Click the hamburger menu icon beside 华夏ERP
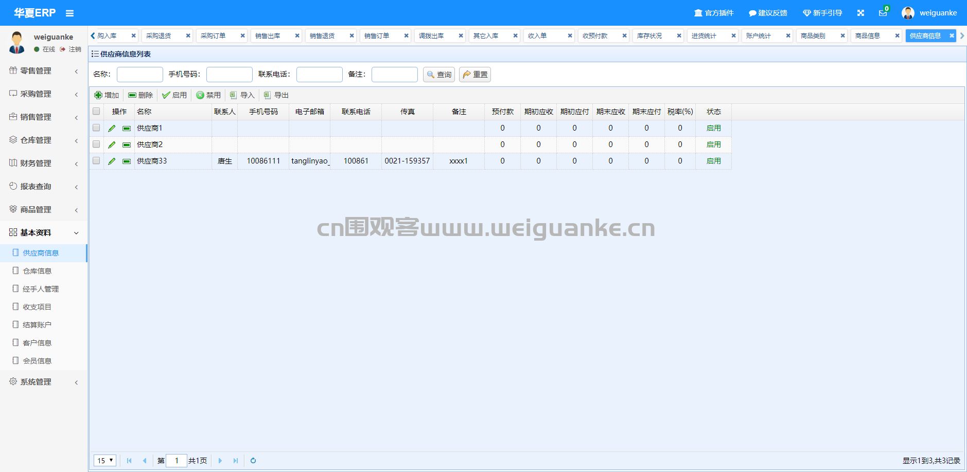Viewport: 967px width, 472px height. pos(69,13)
